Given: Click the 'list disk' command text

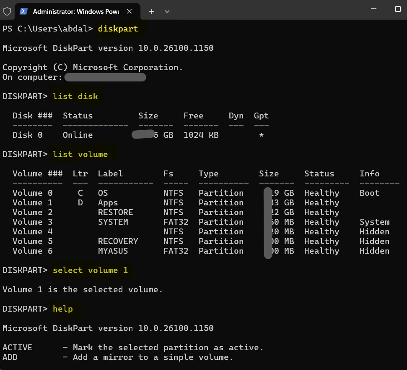Looking at the screenshot, I should 75,96.
